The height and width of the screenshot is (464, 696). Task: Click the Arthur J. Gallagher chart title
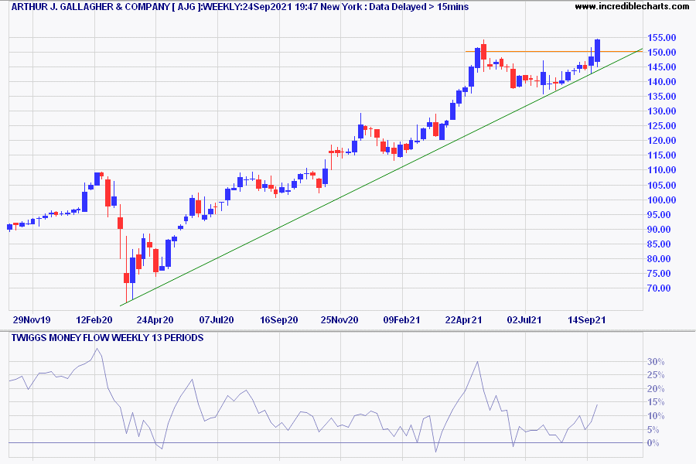click(x=240, y=7)
